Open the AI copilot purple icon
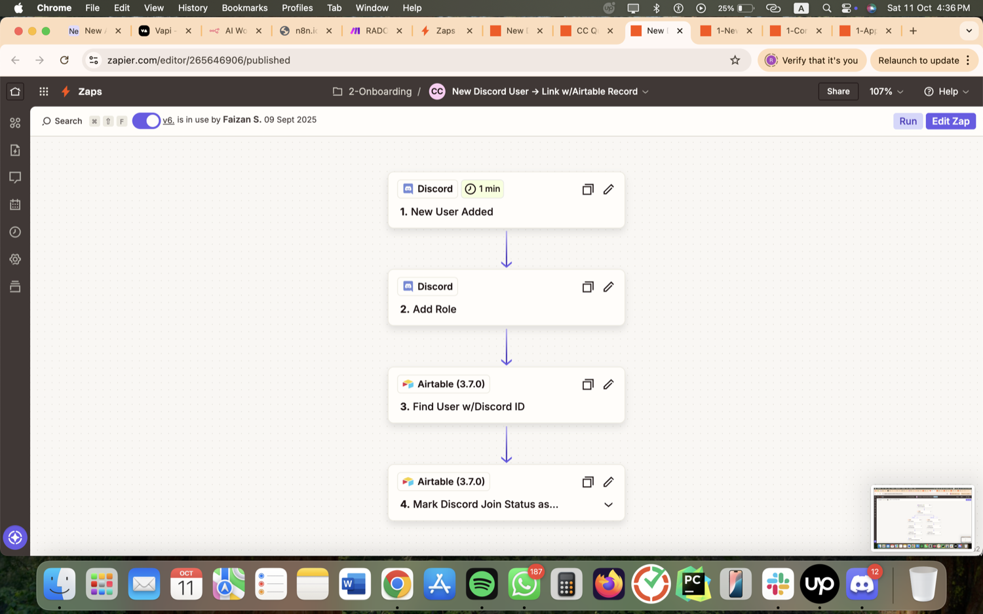983x614 pixels. 15,537
